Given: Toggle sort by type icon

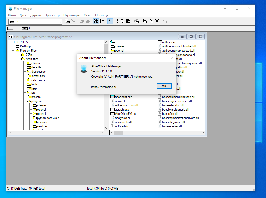Looking at the screenshot, I should 117,21.
